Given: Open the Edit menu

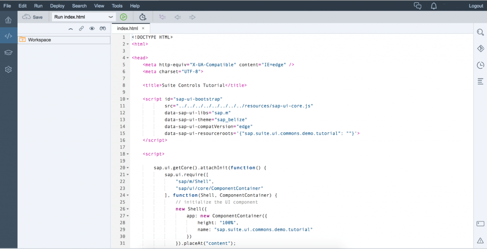Looking at the screenshot, I should (x=22, y=6).
